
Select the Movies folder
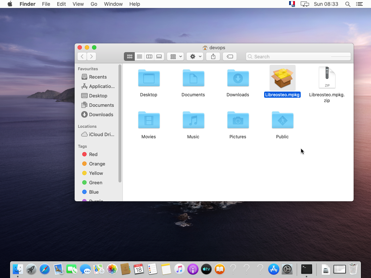(149, 120)
